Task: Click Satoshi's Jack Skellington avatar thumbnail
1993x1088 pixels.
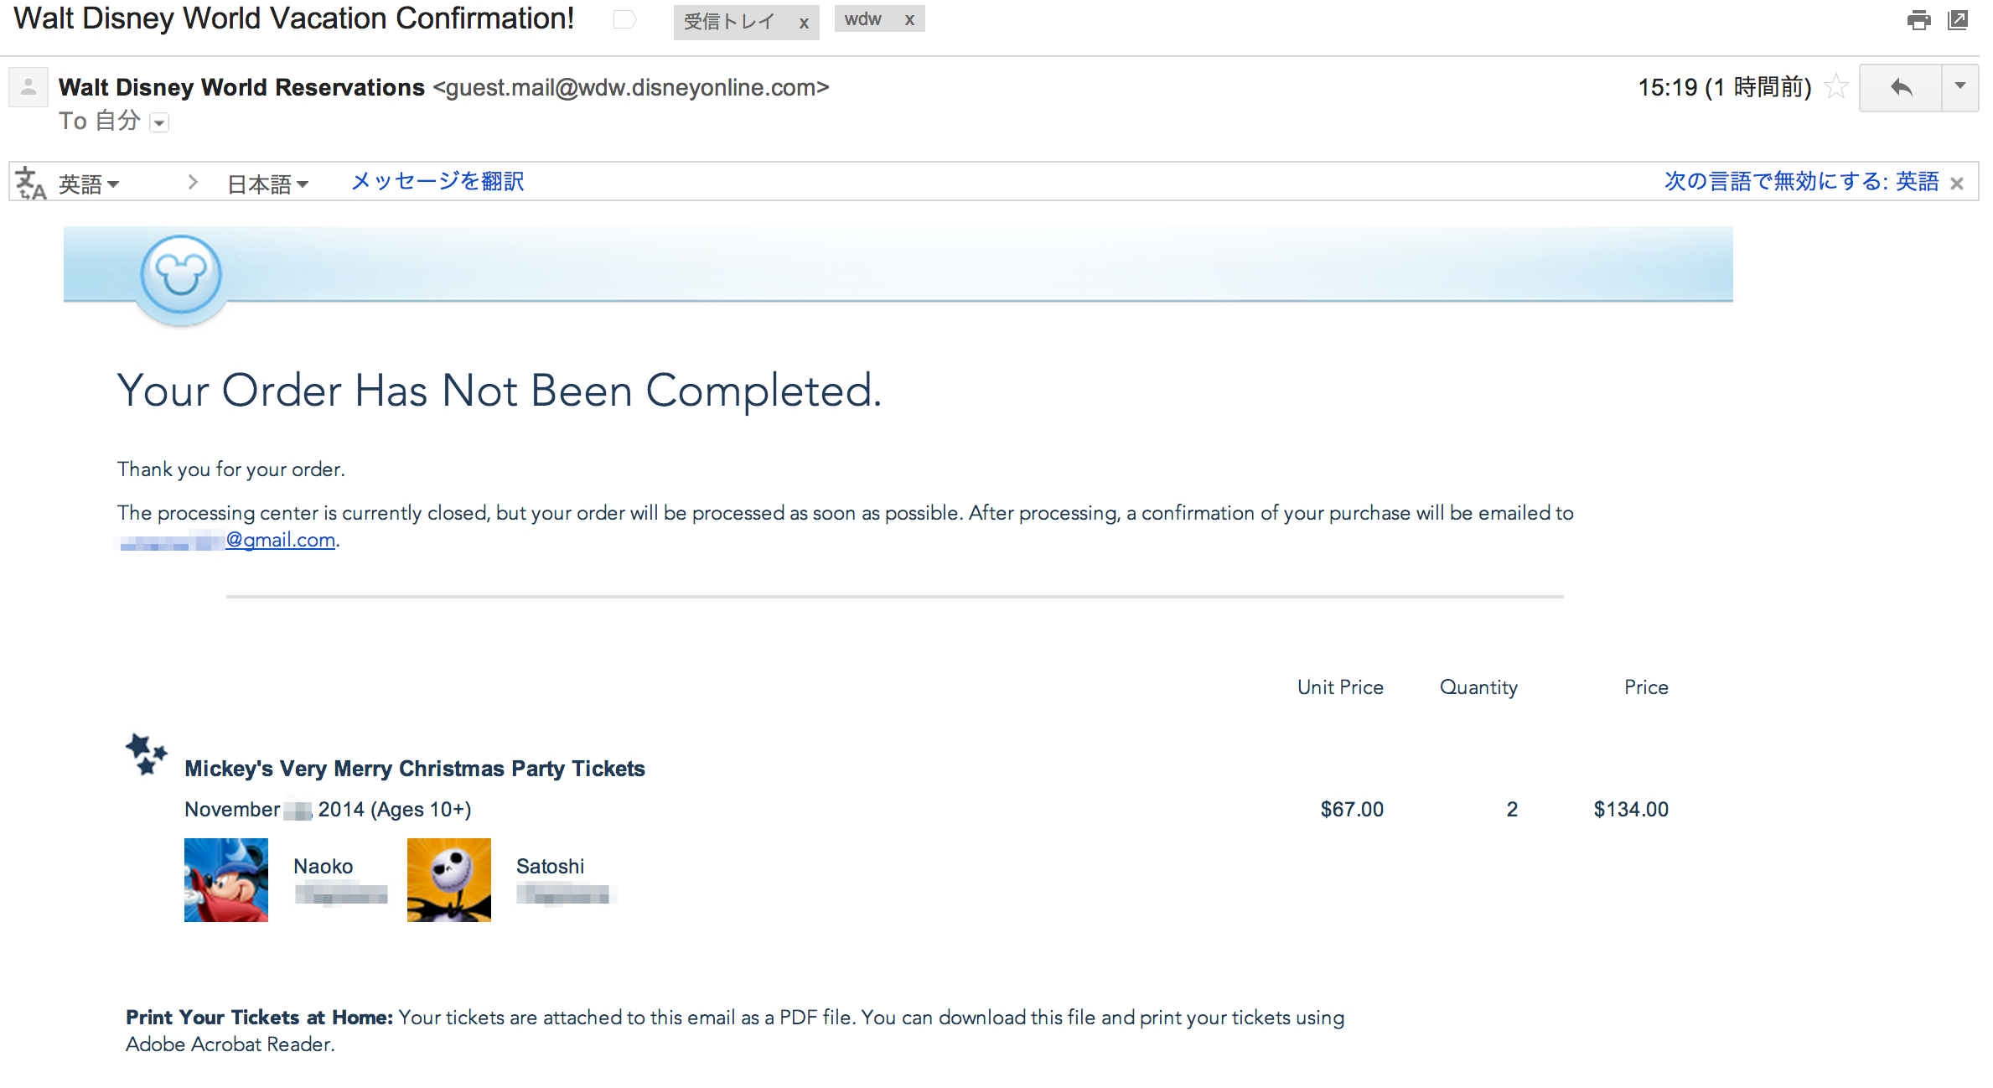Action: 449,880
